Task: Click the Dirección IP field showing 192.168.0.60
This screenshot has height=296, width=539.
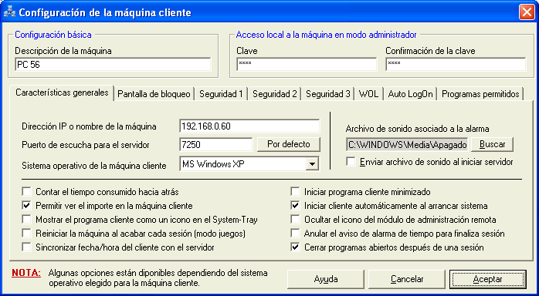Action: pos(249,126)
